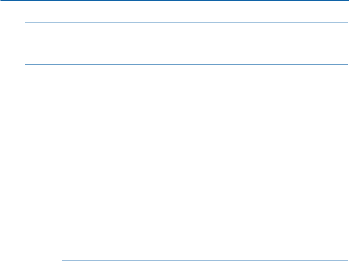The height and width of the screenshot is (261, 349).
Task: Click the right end of the thick top bar
Action: click(347, 0)
